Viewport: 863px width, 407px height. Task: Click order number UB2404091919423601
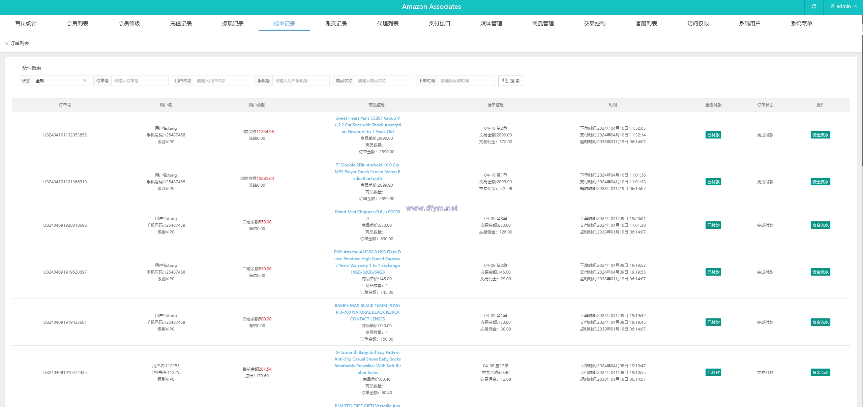pos(65,322)
